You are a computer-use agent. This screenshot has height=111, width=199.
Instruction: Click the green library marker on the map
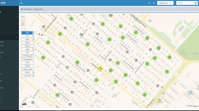pyautogui.click(x=160, y=100)
